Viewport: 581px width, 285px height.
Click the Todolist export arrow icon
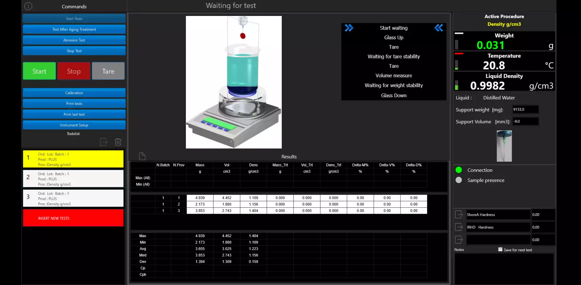[x=103, y=142]
